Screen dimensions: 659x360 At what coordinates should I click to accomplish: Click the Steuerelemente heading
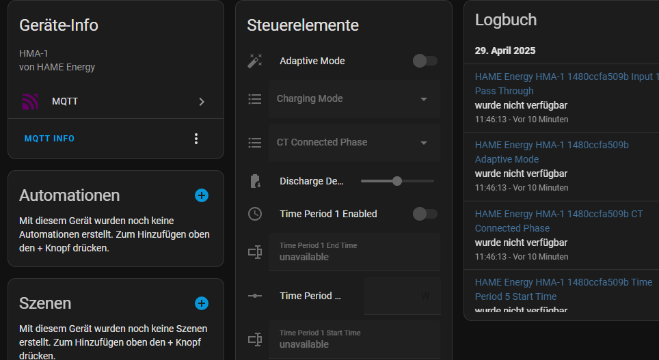(303, 25)
